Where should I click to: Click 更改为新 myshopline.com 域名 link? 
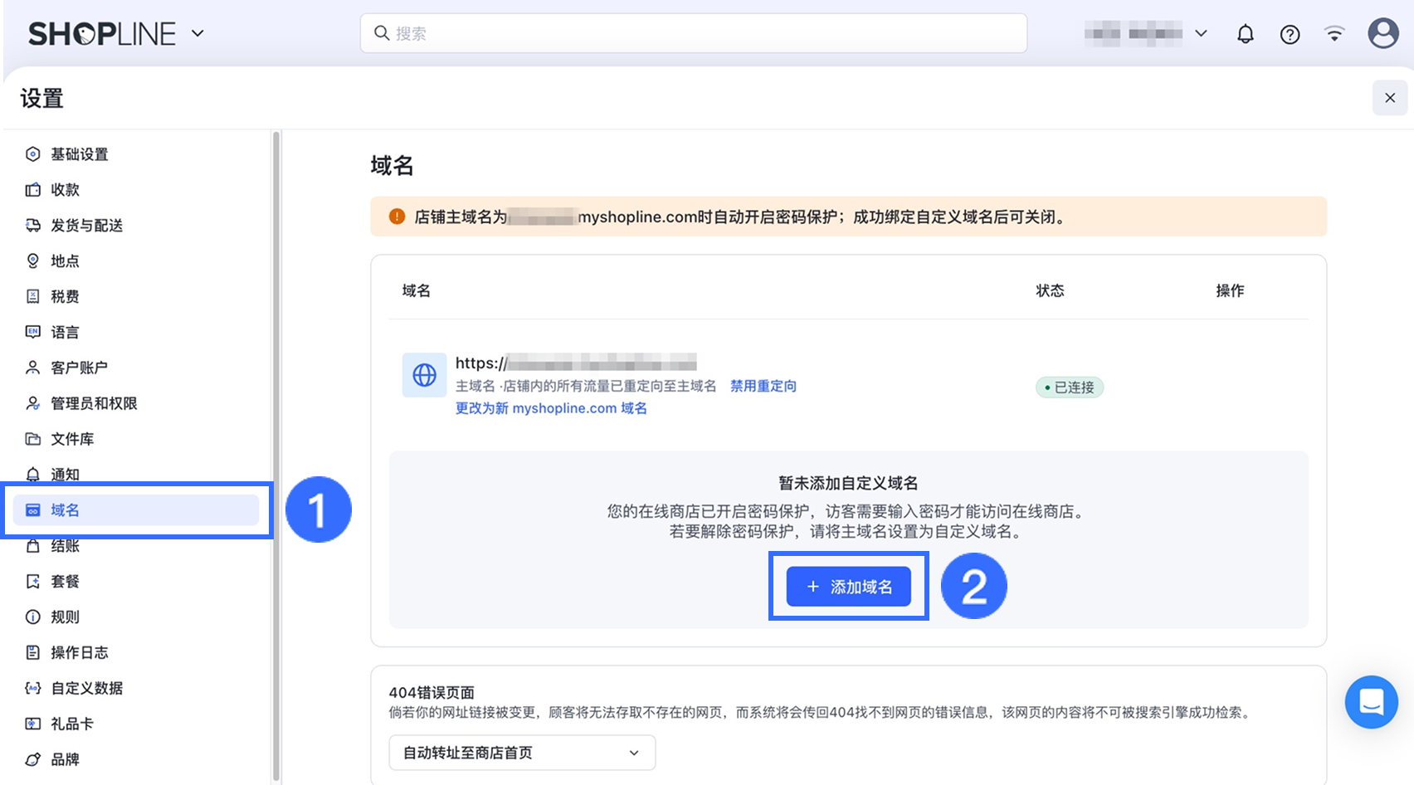551,408
